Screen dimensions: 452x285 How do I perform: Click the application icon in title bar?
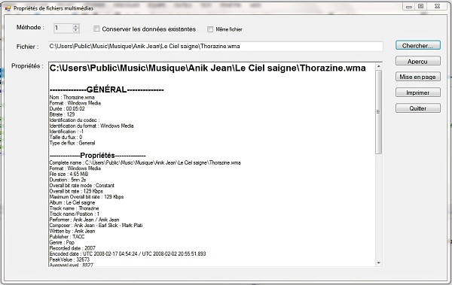coord(8,8)
